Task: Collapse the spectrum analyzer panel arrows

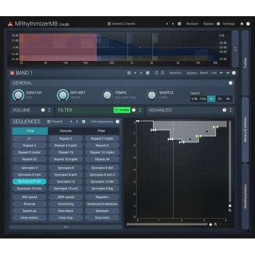Action: (x=235, y=48)
